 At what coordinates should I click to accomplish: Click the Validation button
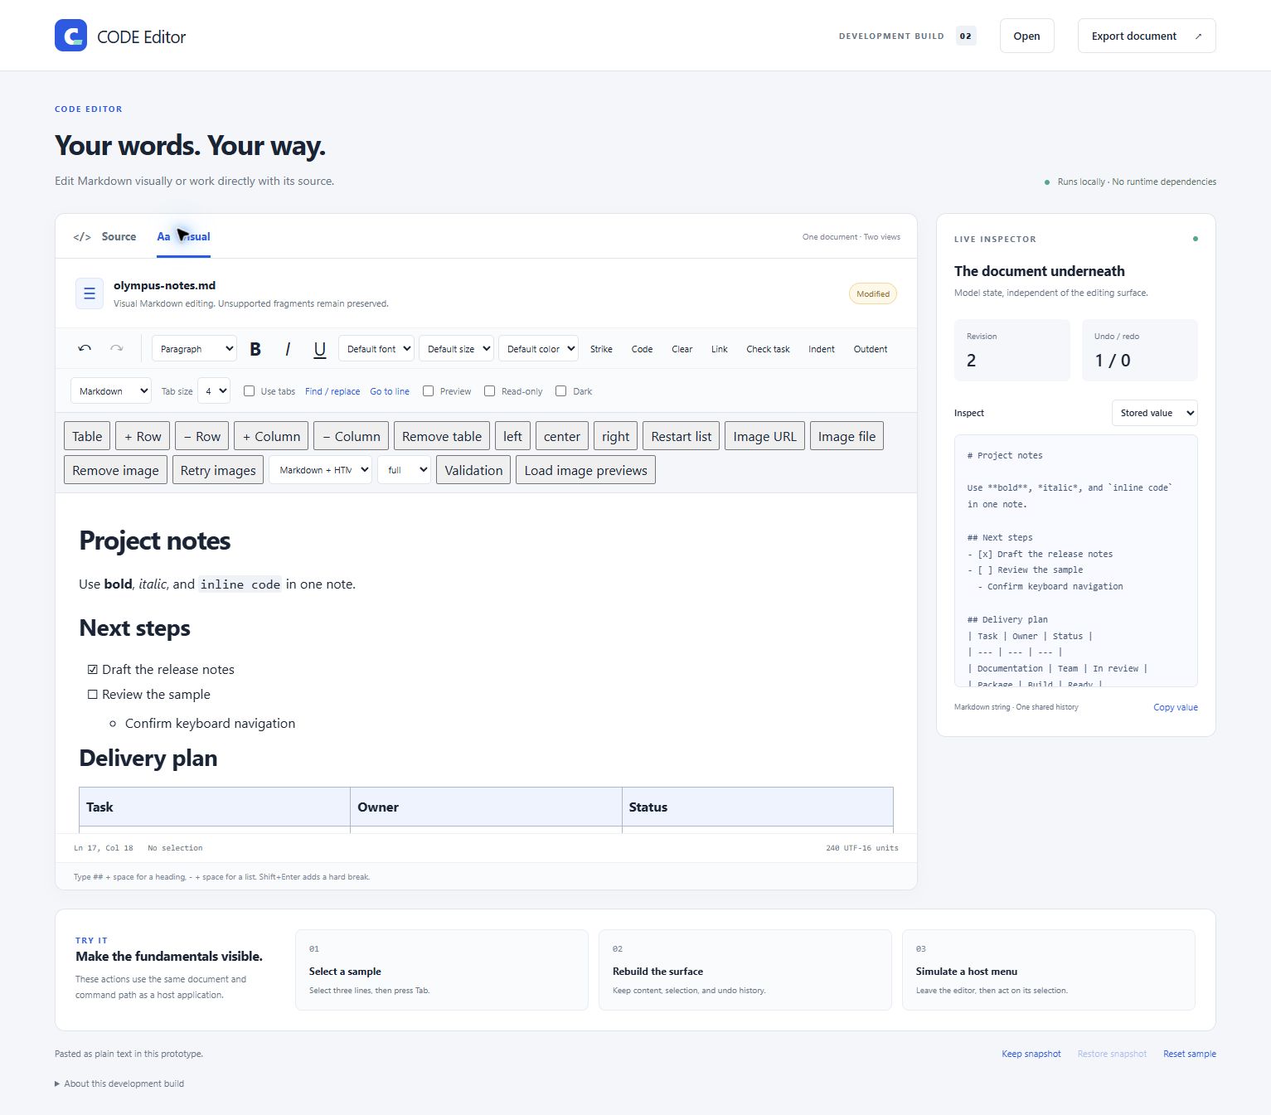coord(473,470)
